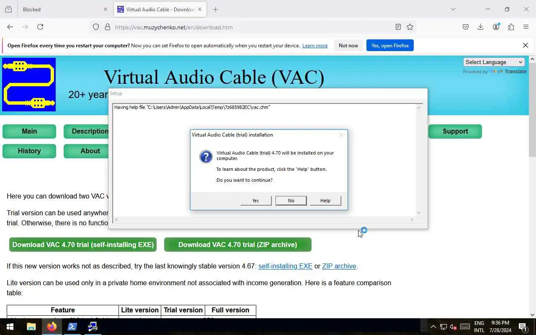Open a new browser tab
The image size is (536, 335).
(216, 9)
